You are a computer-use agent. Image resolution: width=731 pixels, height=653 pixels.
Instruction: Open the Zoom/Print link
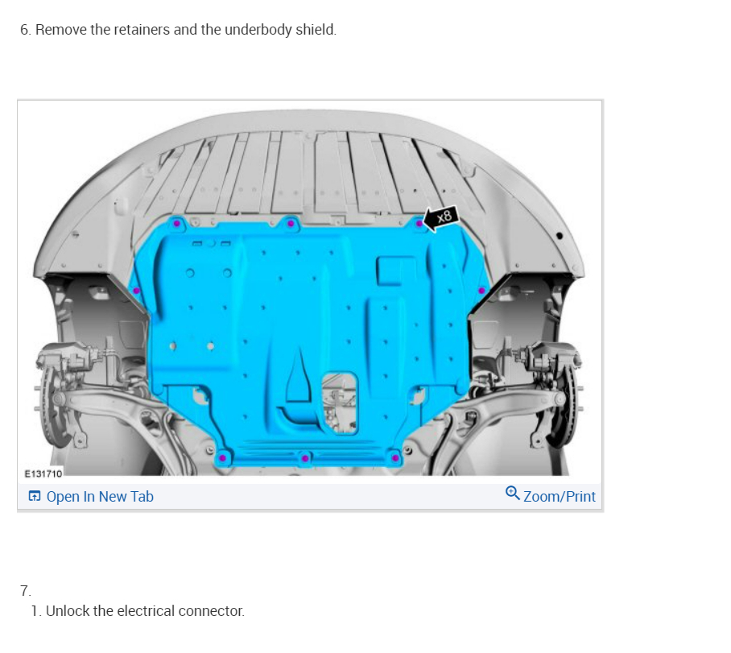tap(559, 496)
